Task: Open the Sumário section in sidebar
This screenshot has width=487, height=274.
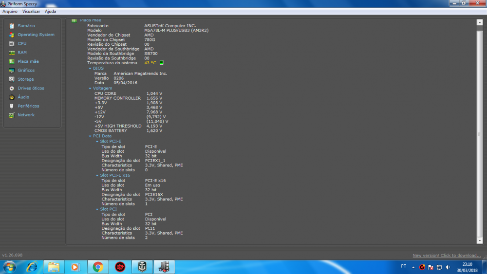Action: 26,26
